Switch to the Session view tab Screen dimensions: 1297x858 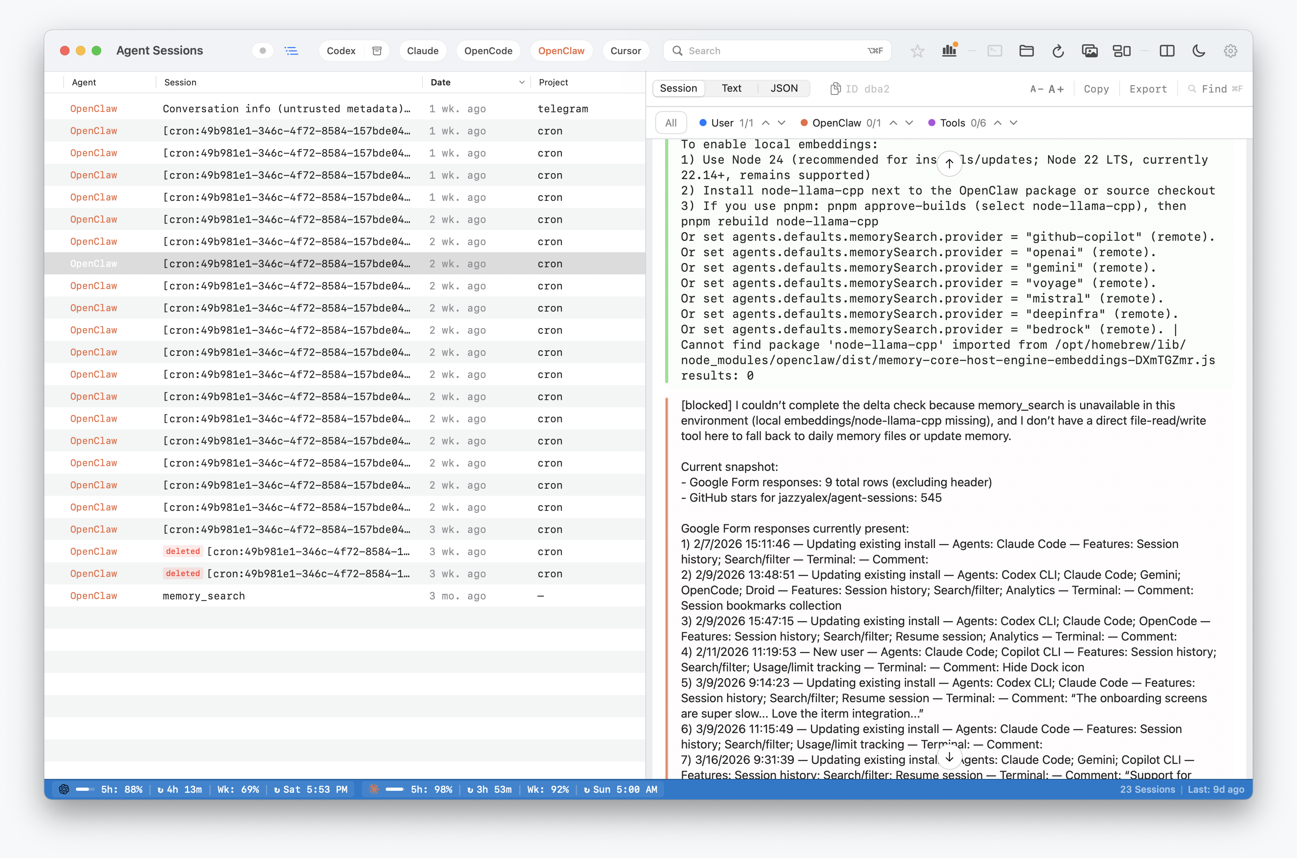coord(678,88)
